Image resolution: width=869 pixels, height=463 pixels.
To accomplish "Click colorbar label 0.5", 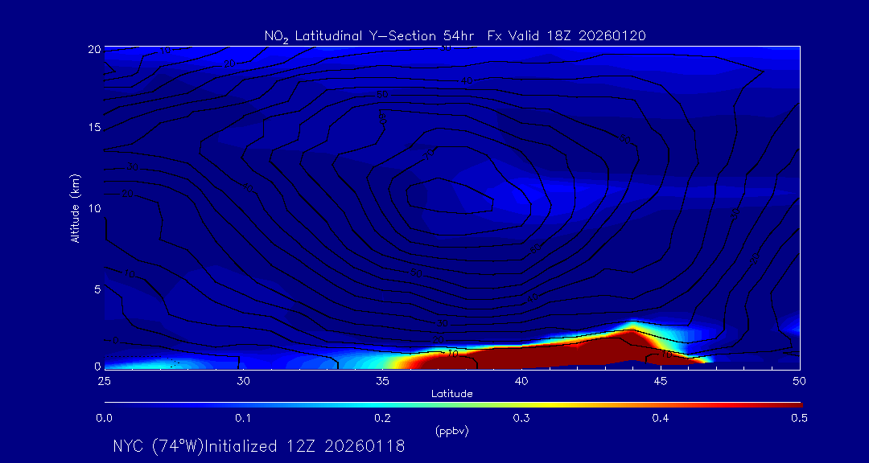I will tap(800, 418).
